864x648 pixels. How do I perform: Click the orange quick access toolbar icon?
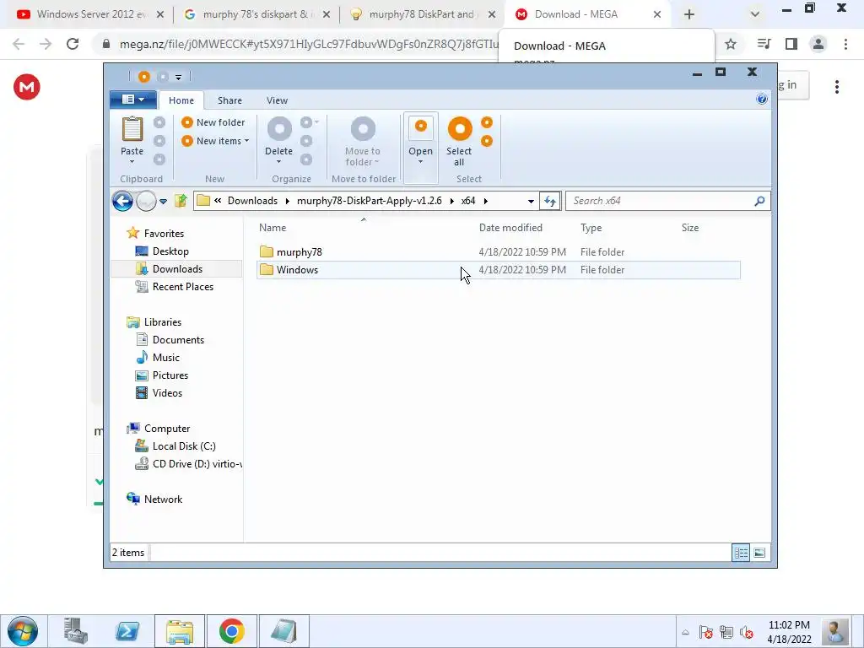143,77
